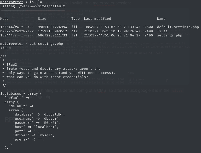
Task: Click the 'Brute force and dictionary attacks' line
Action: point(54,69)
